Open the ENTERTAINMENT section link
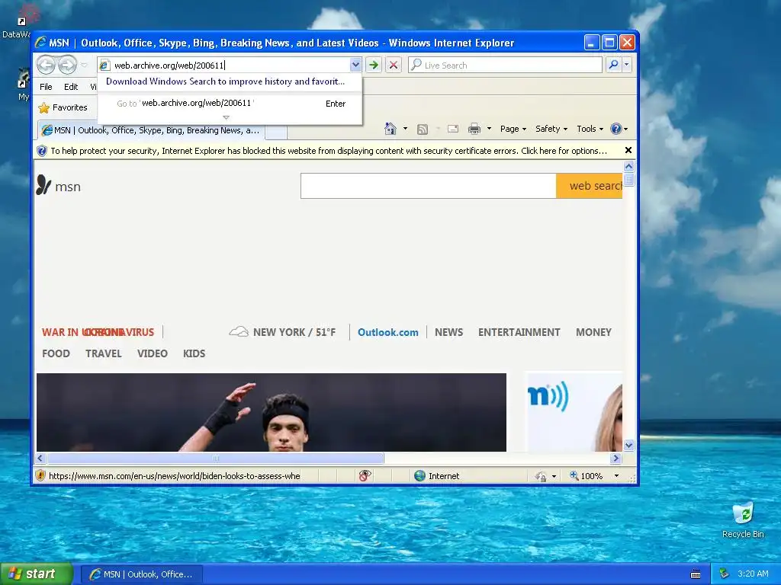The height and width of the screenshot is (585, 781). click(519, 332)
